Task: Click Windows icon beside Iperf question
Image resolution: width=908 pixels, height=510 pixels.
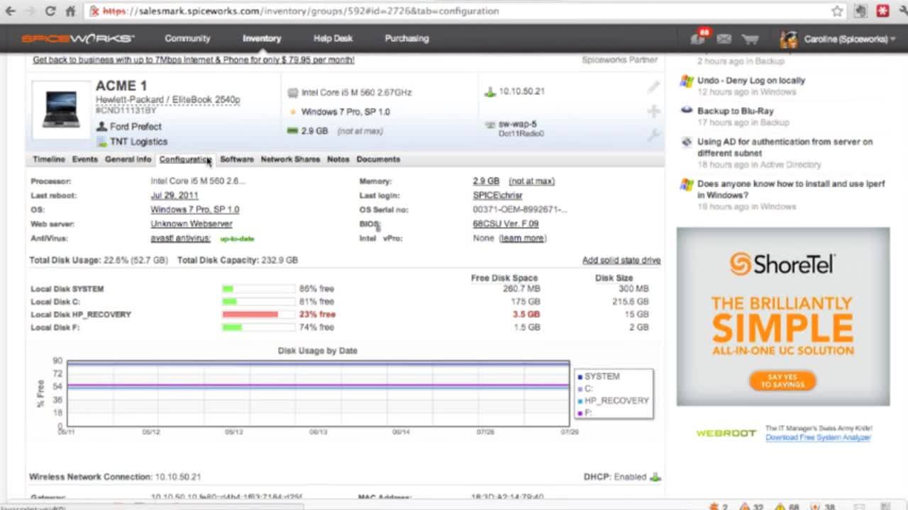Action: tap(686, 184)
